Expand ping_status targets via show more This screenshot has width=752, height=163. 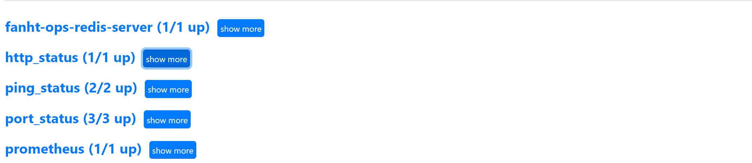[x=168, y=89]
